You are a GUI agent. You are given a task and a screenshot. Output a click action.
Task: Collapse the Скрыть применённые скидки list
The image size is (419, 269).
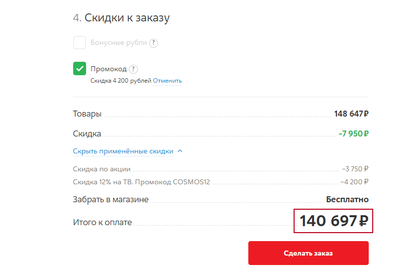pos(123,151)
